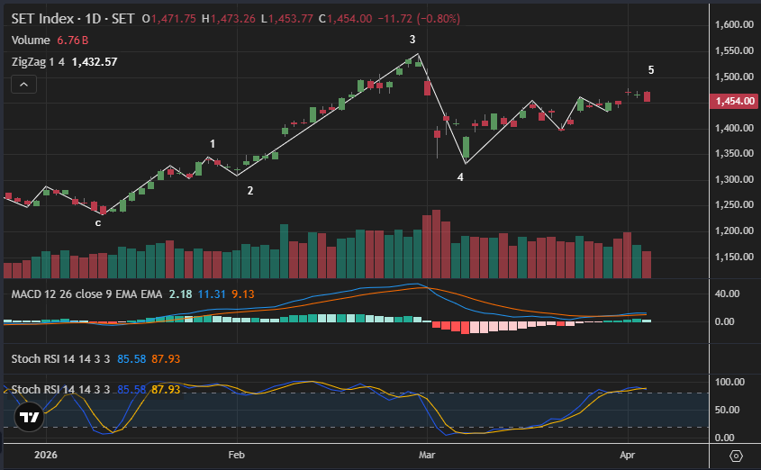Click the tallest red volume bar in March
This screenshot has height=470, width=761.
(436, 244)
